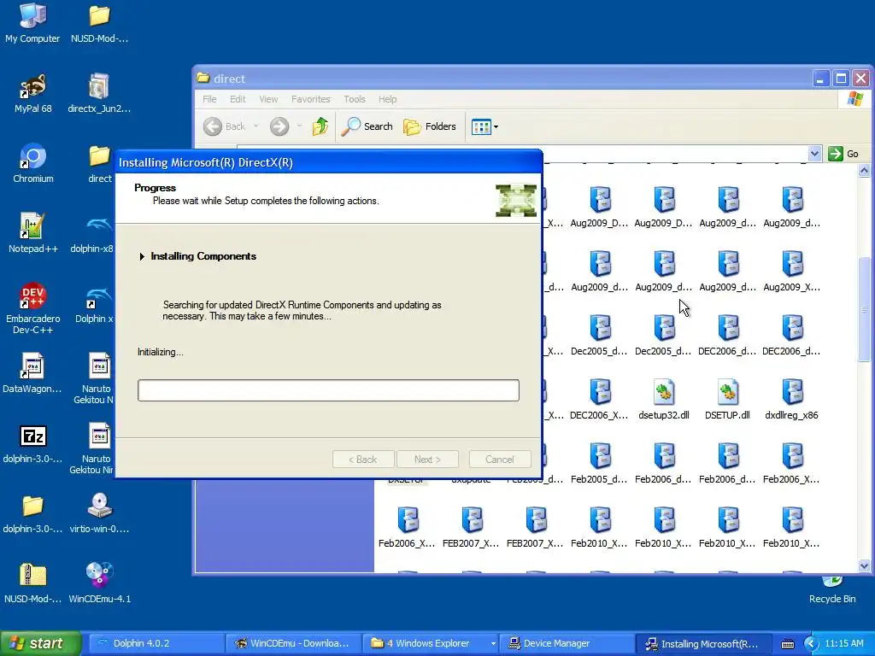Toggle the Folders pane in Explorer
The image size is (875, 656).
(430, 126)
